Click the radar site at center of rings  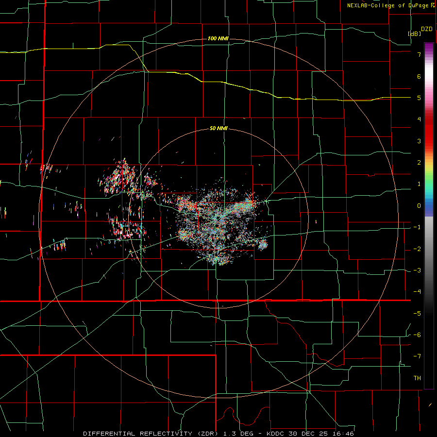coord(219,218)
